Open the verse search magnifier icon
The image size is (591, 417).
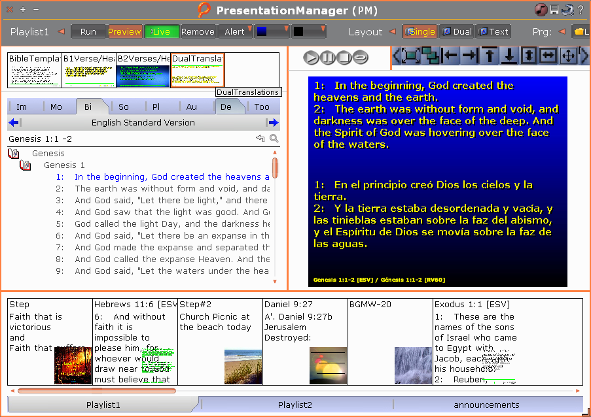tap(274, 138)
